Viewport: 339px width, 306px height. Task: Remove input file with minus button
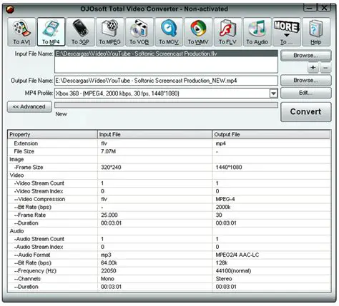click(x=325, y=68)
